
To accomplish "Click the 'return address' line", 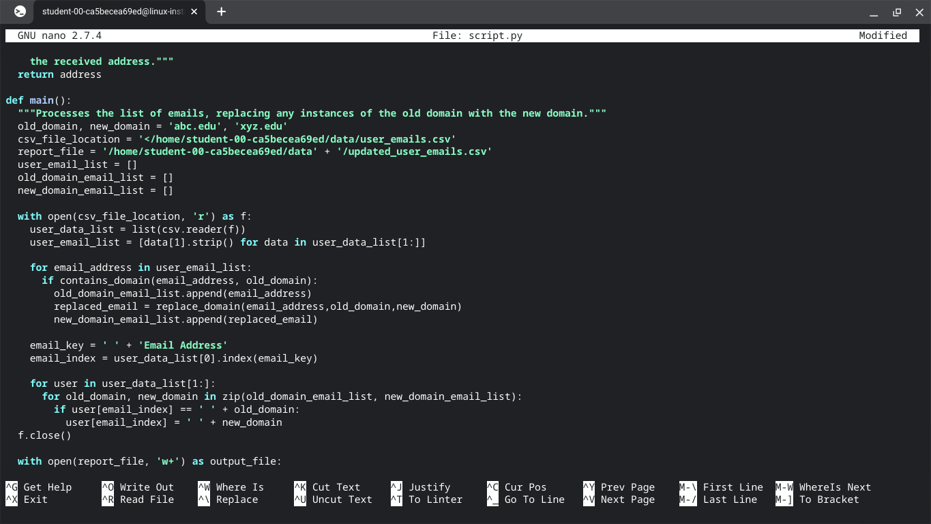I will click(x=59, y=74).
